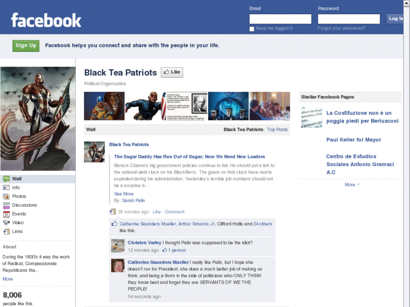Open the running superhero photo thumbnail
Screen dimensions: 410x307
146,106
